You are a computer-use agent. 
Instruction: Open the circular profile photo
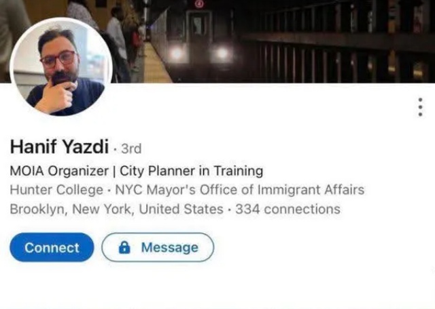pos(61,66)
